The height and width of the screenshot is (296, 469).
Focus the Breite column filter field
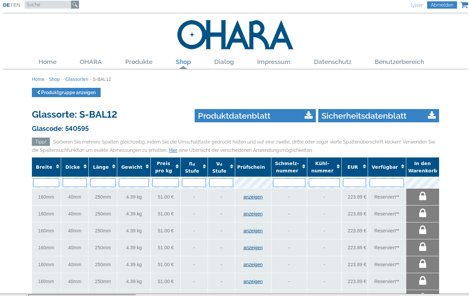coord(46,183)
